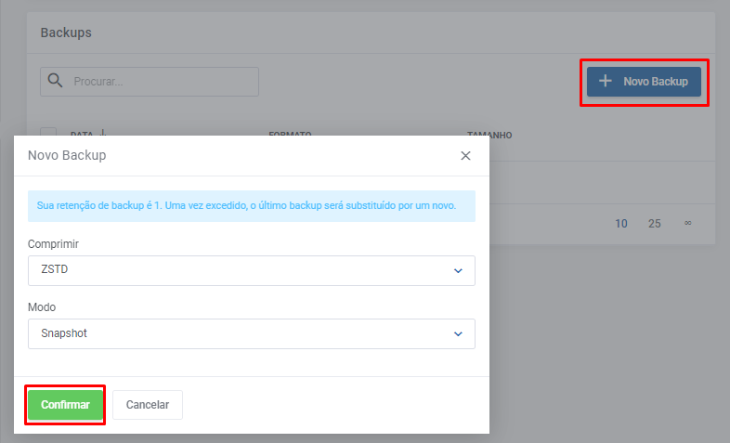Click the blue backup retention info banner
Screen dimensions: 730x443
pyautogui.click(x=251, y=206)
